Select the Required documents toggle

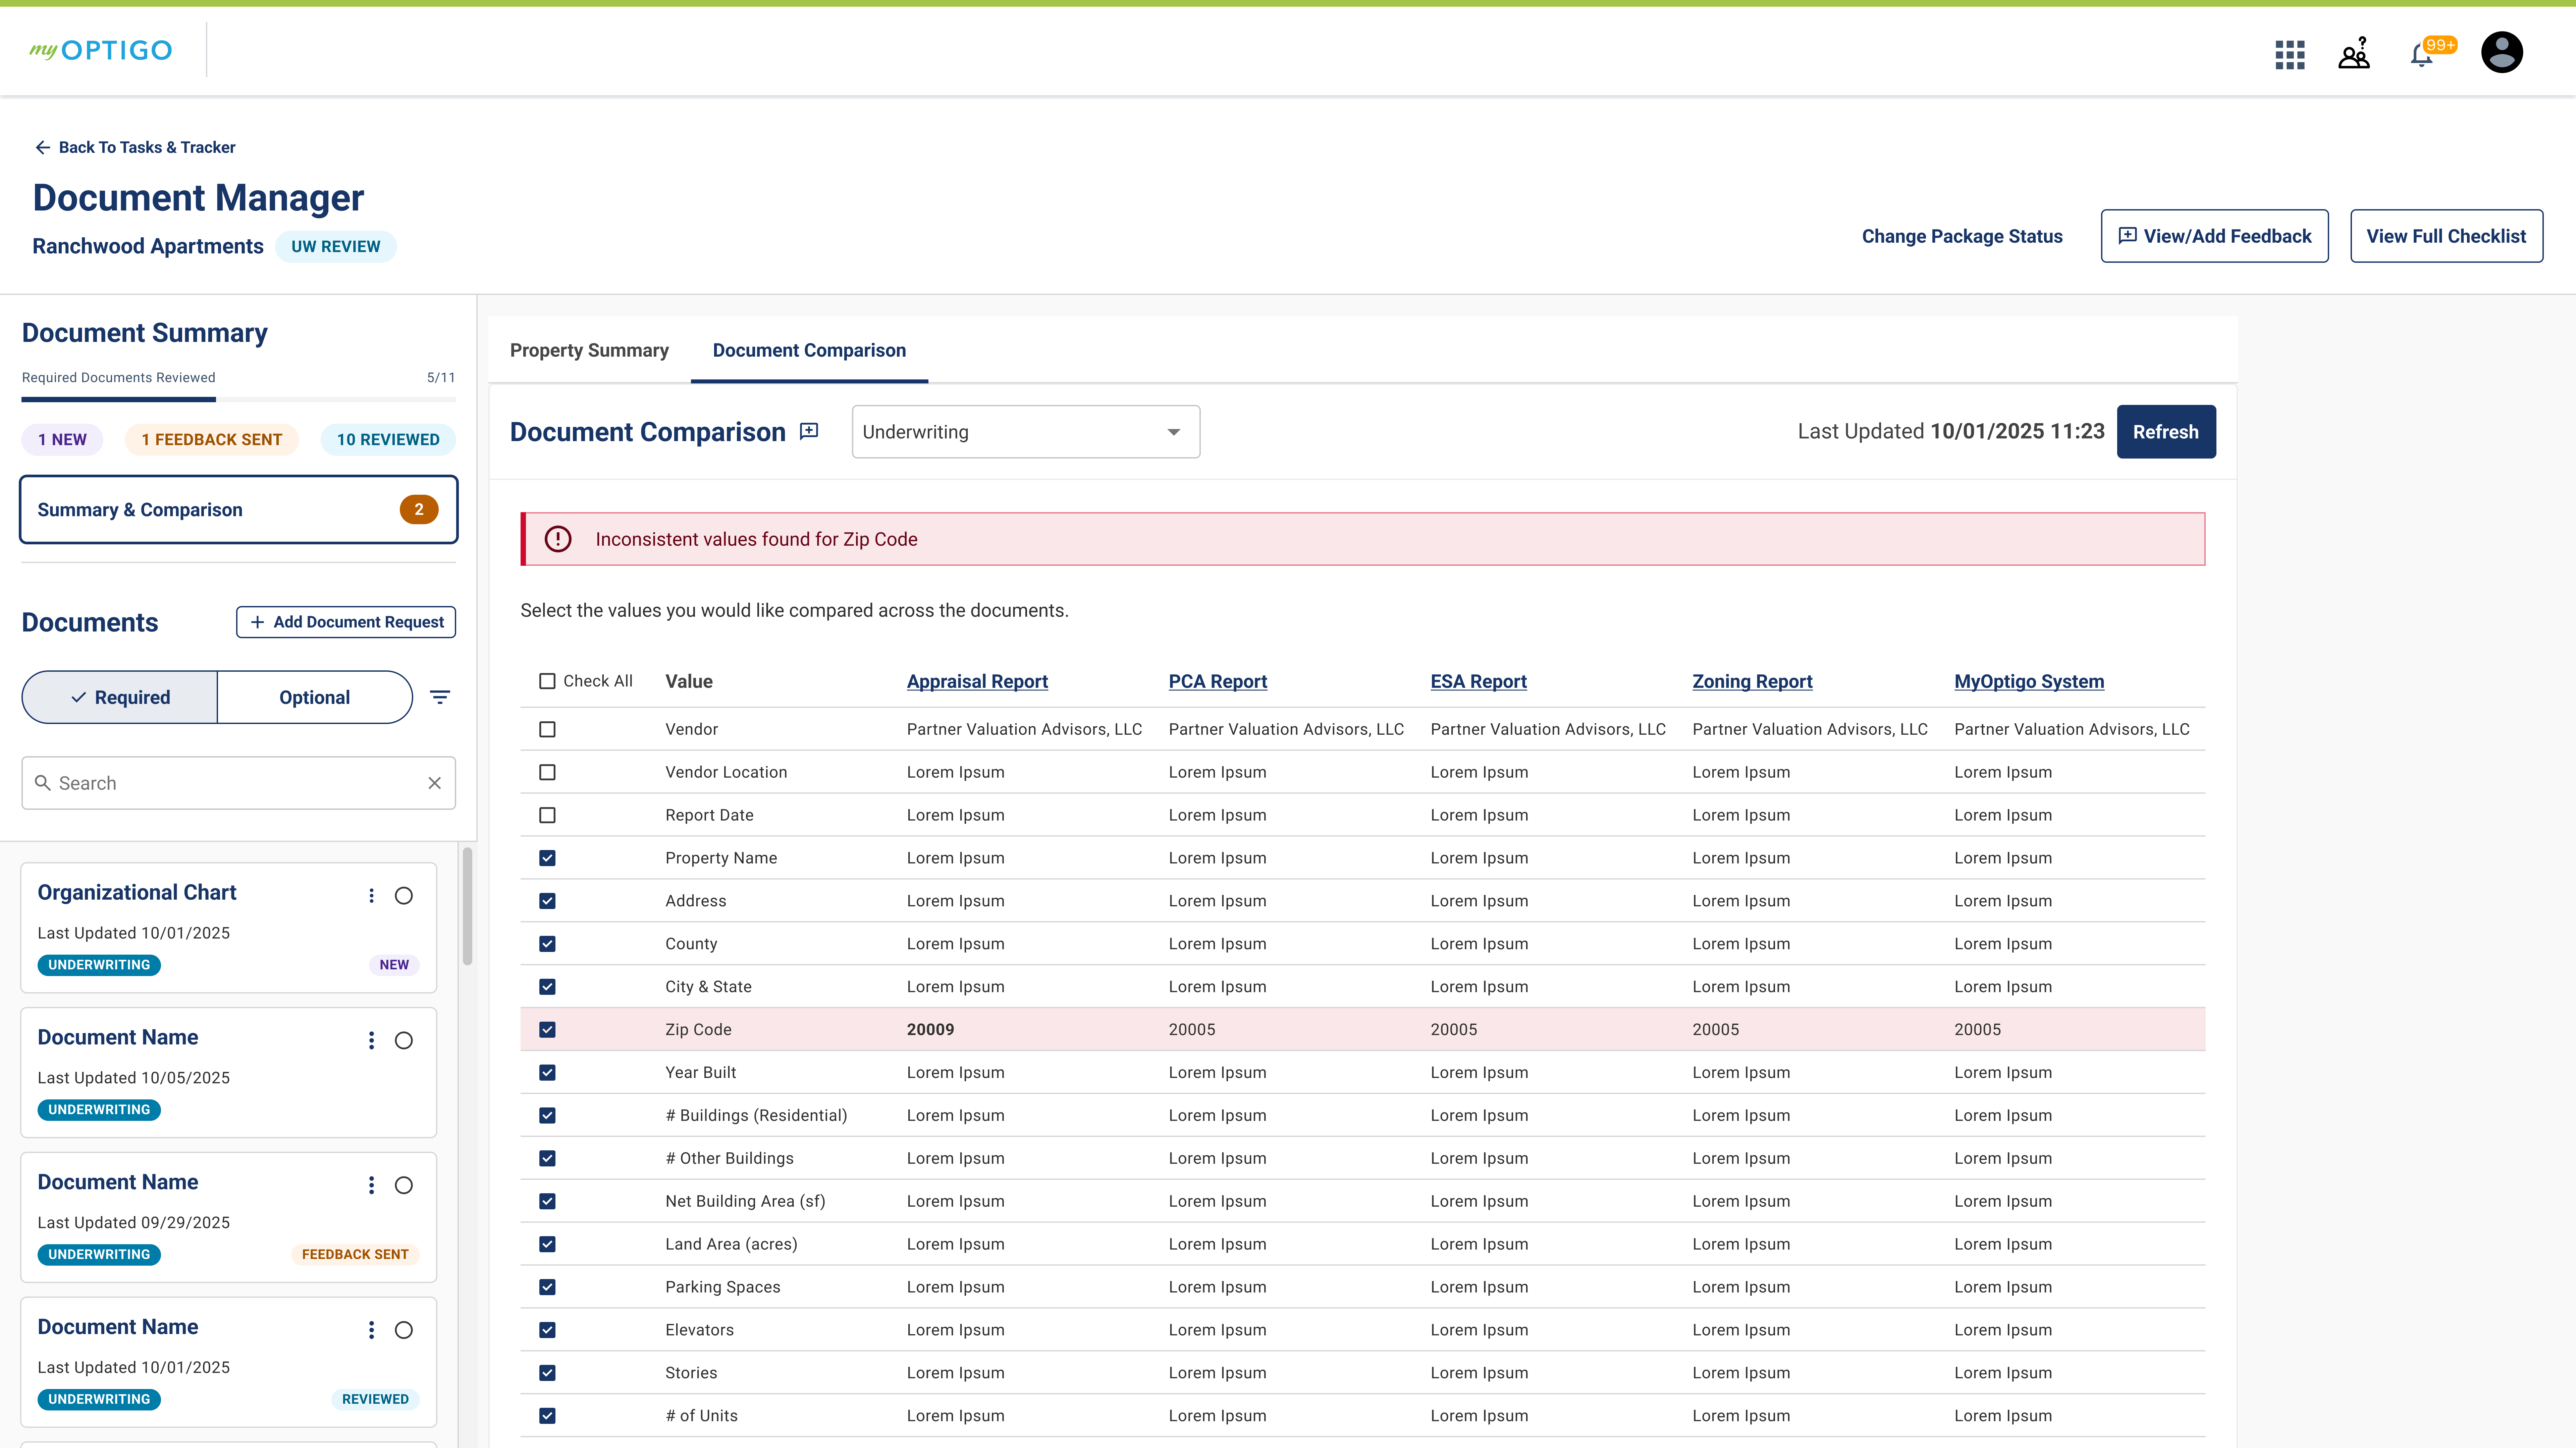click(120, 698)
